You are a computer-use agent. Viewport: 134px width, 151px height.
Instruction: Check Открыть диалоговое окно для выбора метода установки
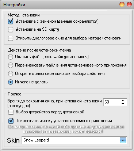point(11,38)
